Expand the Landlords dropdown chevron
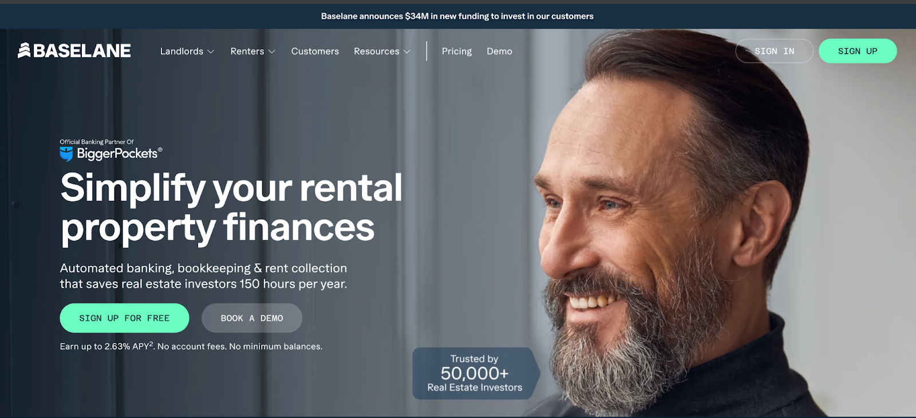This screenshot has width=916, height=418. click(211, 52)
